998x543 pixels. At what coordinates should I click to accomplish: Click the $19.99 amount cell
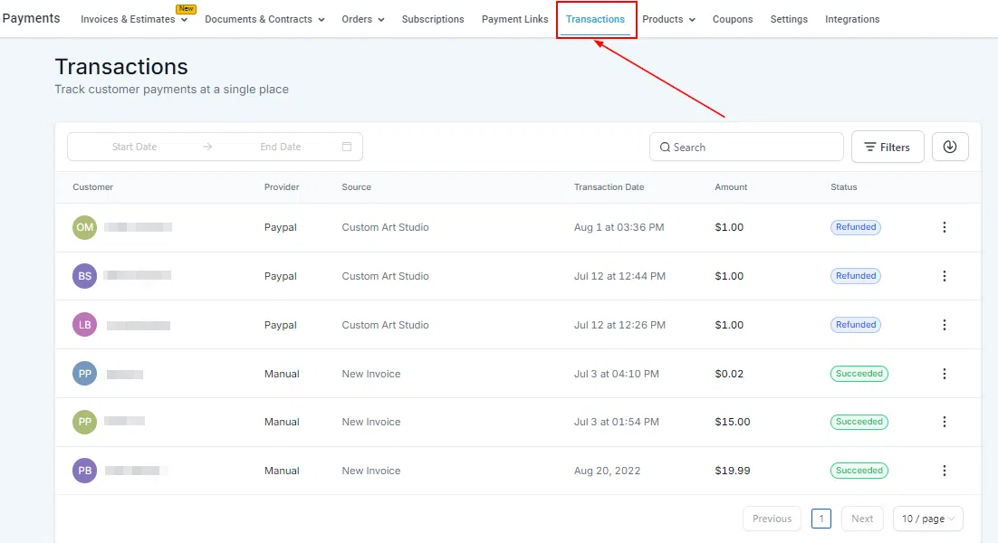coord(732,471)
